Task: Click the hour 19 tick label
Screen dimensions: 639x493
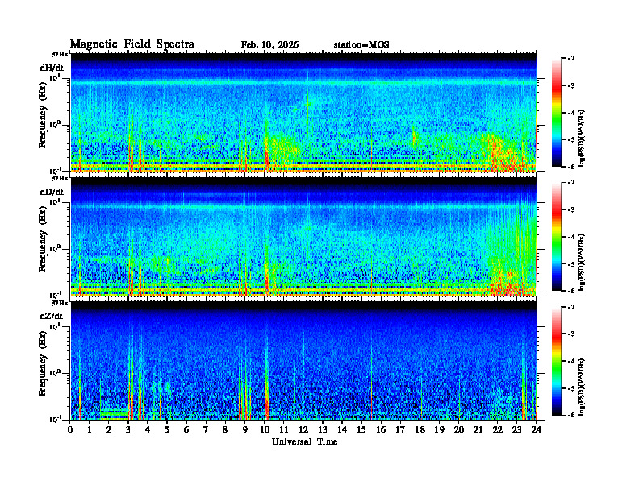Action: click(439, 430)
